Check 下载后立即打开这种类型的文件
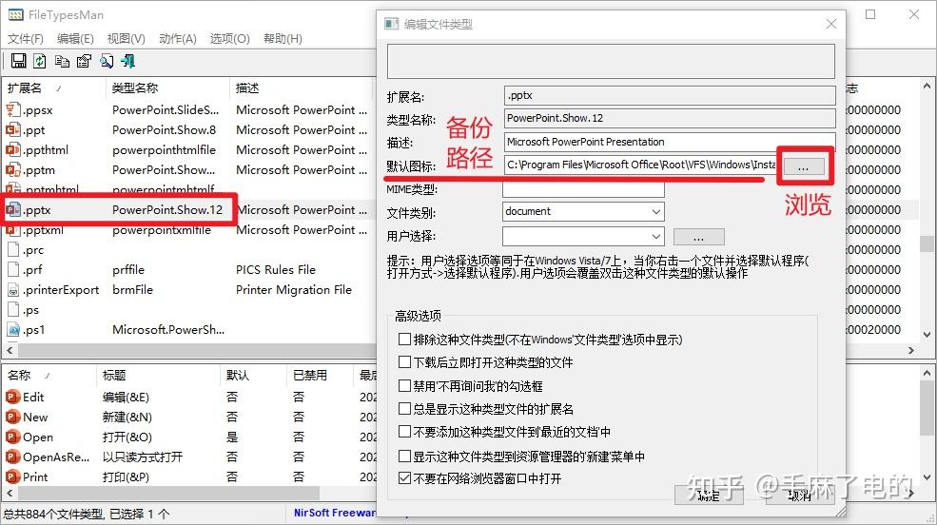 (404, 362)
